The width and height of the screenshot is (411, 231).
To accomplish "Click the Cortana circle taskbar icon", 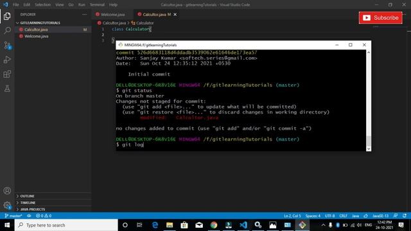I will [125, 225].
